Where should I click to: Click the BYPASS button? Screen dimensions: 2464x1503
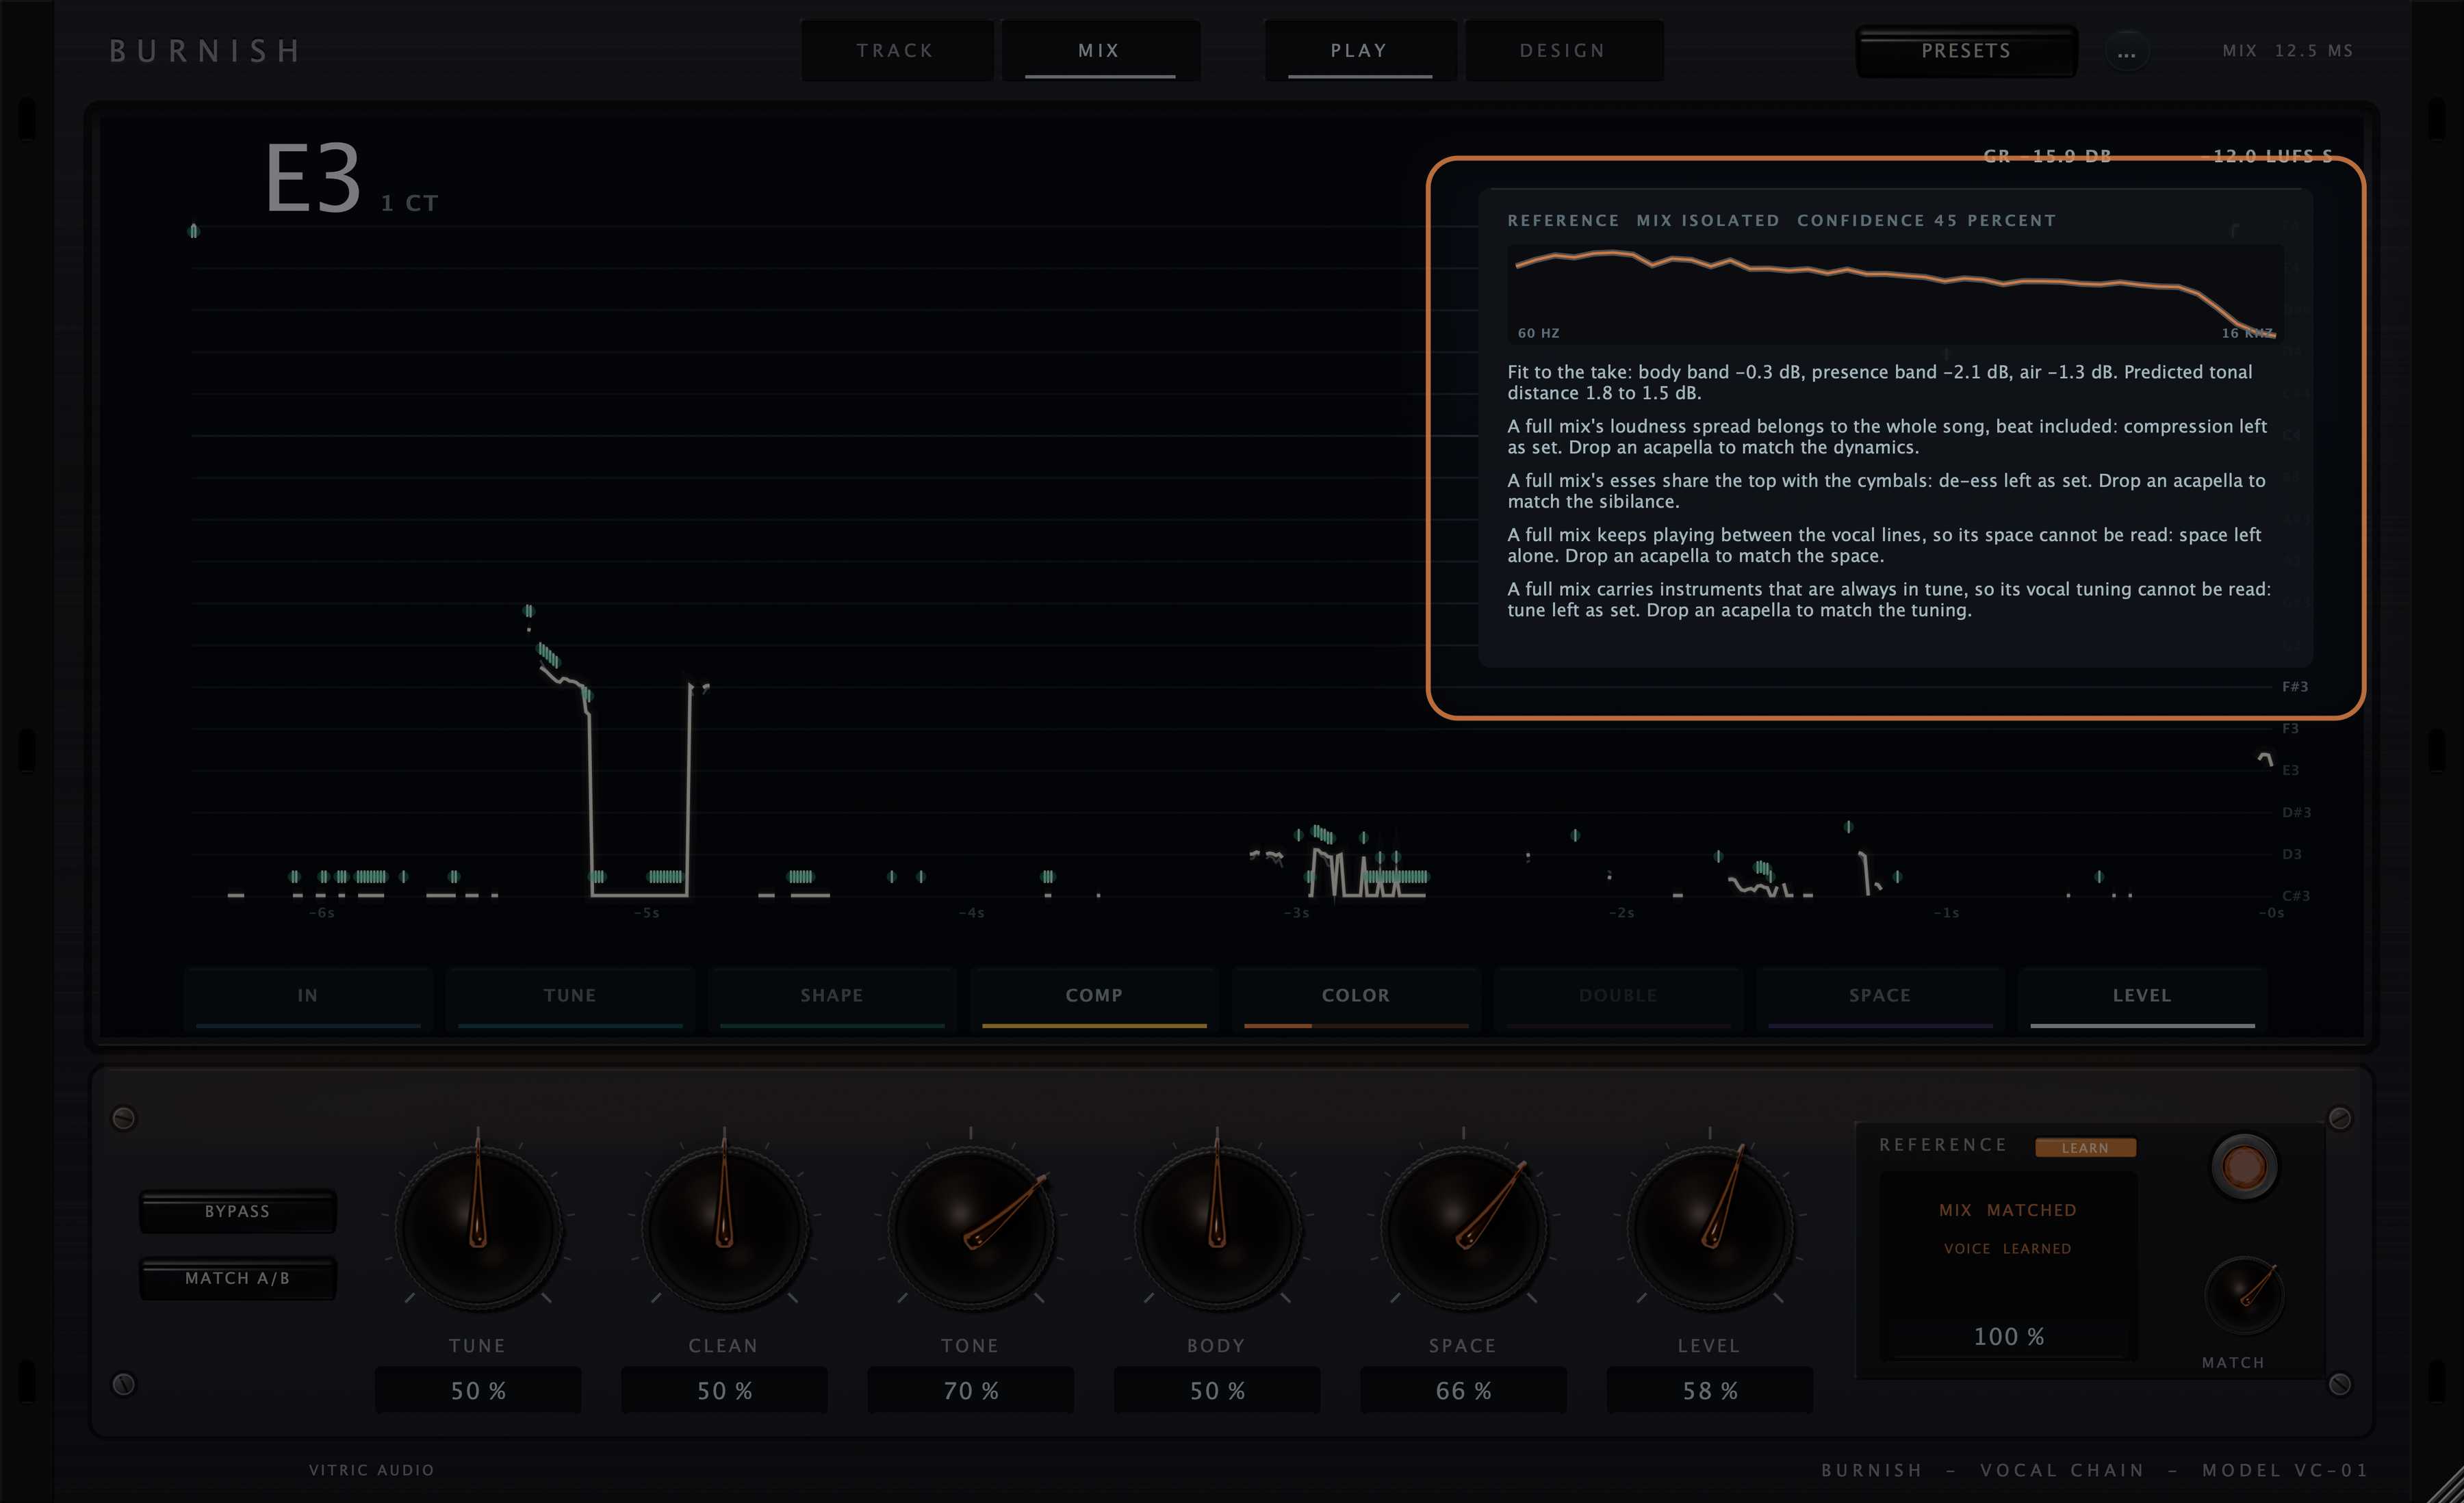pyautogui.click(x=237, y=1211)
